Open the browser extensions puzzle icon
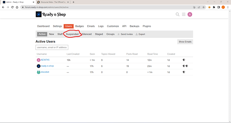The width and height of the screenshot is (231, 123). [214, 7]
